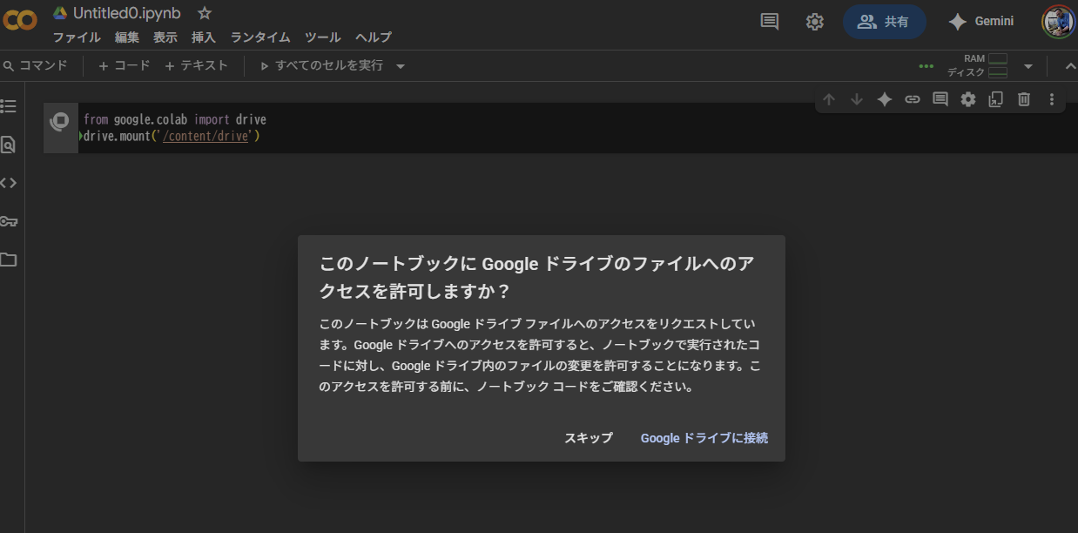Click the 共有 share button
Image resolution: width=1078 pixels, height=533 pixels.
click(884, 22)
